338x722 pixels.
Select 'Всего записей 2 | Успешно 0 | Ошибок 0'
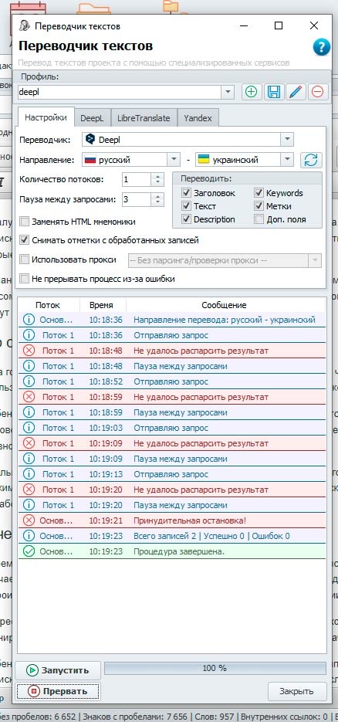pos(212,536)
